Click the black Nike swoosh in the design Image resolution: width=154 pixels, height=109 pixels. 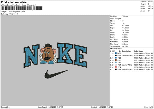pos(56,74)
